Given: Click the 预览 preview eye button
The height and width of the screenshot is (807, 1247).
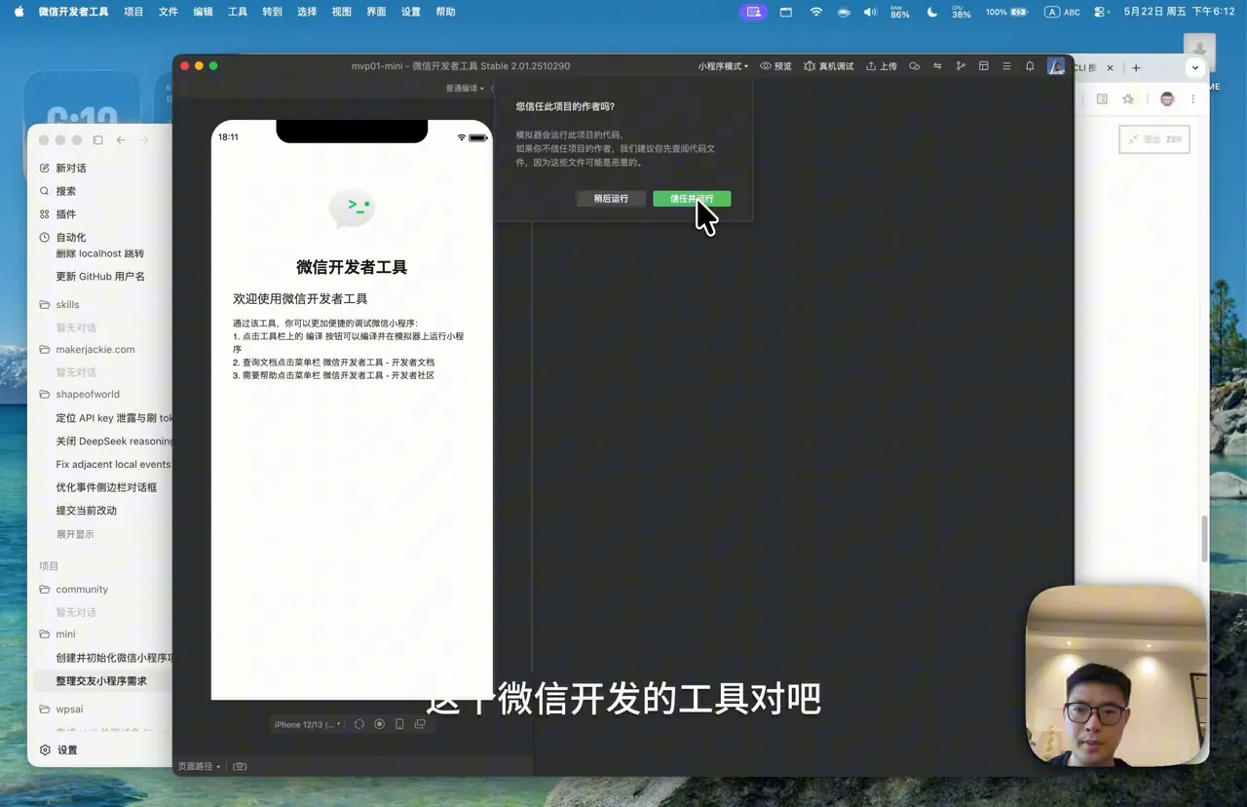Looking at the screenshot, I should (775, 66).
